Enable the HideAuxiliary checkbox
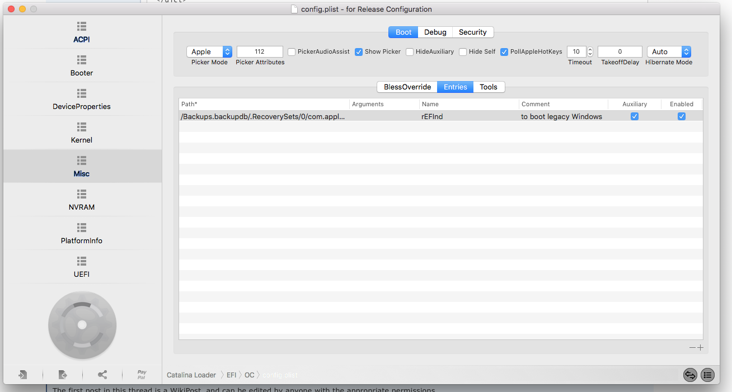Image resolution: width=732 pixels, height=392 pixels. click(x=410, y=52)
